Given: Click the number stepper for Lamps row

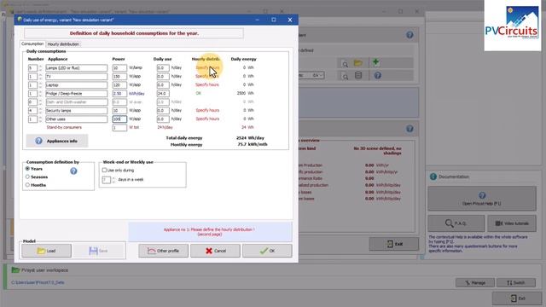Looking at the screenshot, I should tap(40, 68).
